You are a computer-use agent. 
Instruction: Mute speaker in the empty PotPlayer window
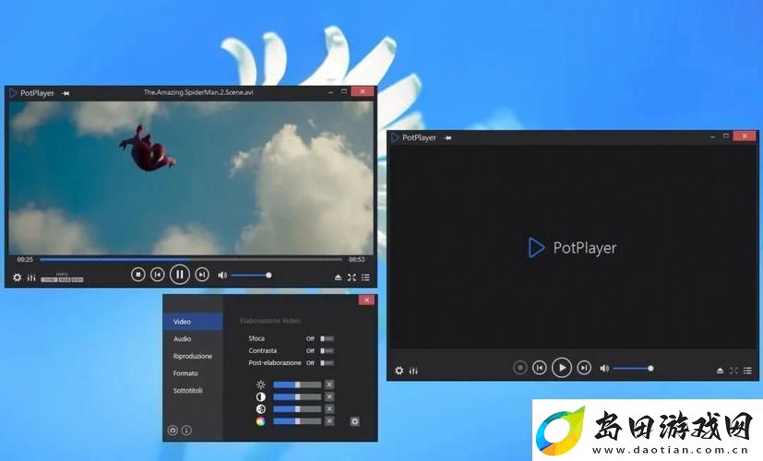pyautogui.click(x=604, y=368)
